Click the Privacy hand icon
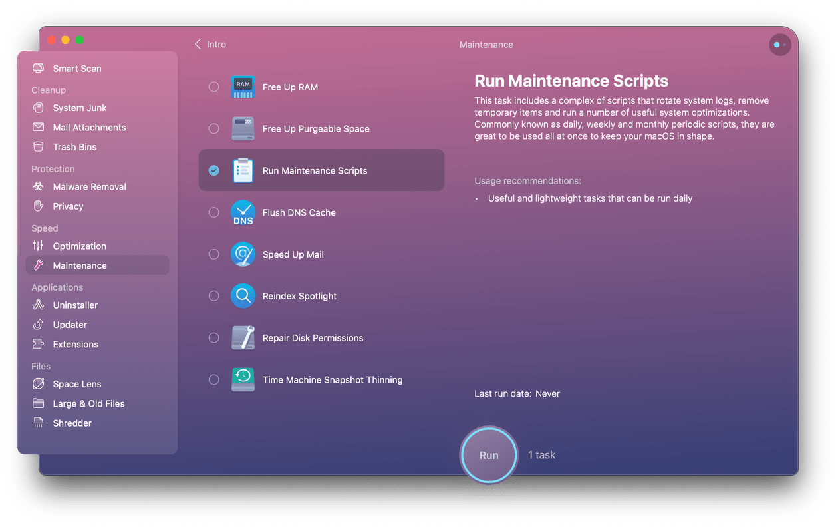 [x=39, y=206]
